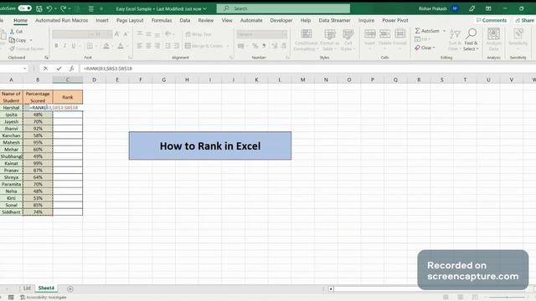This screenshot has height=301, width=536.
Task: Click Increase Font Size icon
Action: [x=117, y=34]
